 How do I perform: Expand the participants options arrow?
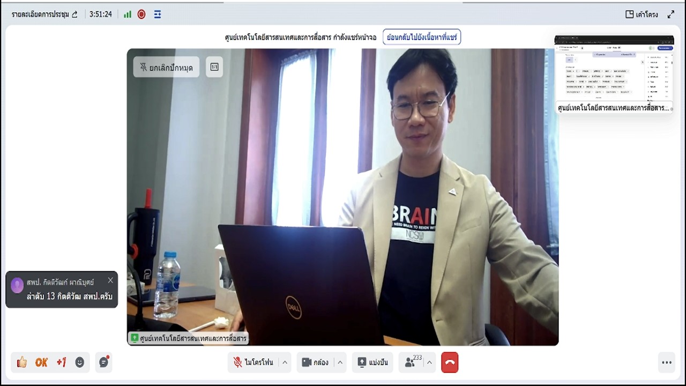(429, 362)
